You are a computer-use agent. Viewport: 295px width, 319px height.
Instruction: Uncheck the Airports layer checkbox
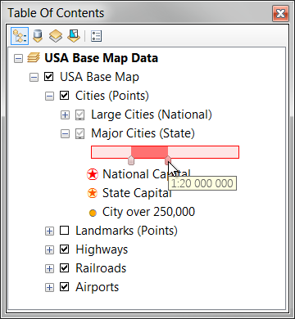(x=64, y=287)
